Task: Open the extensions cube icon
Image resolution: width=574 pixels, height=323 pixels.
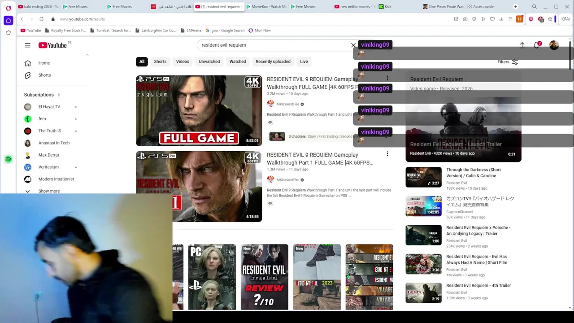Action: (x=550, y=19)
